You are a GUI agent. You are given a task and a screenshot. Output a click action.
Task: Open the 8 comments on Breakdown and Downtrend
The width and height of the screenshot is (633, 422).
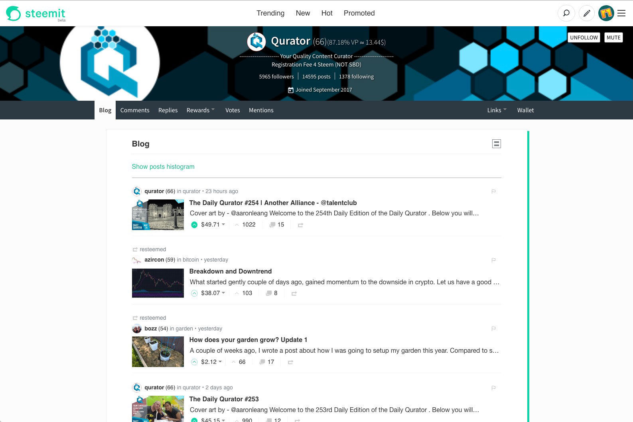coord(272,293)
